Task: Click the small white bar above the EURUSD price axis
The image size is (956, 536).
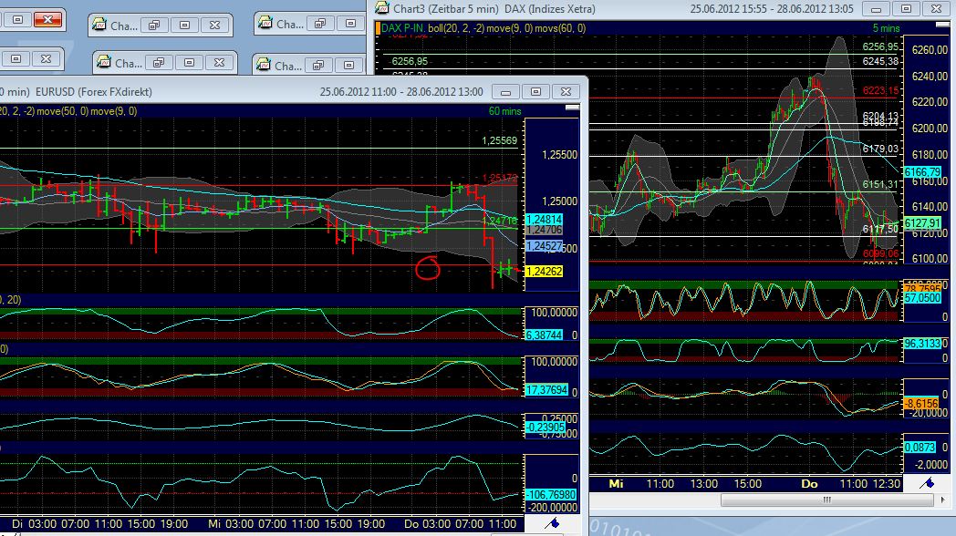Action: [572, 108]
